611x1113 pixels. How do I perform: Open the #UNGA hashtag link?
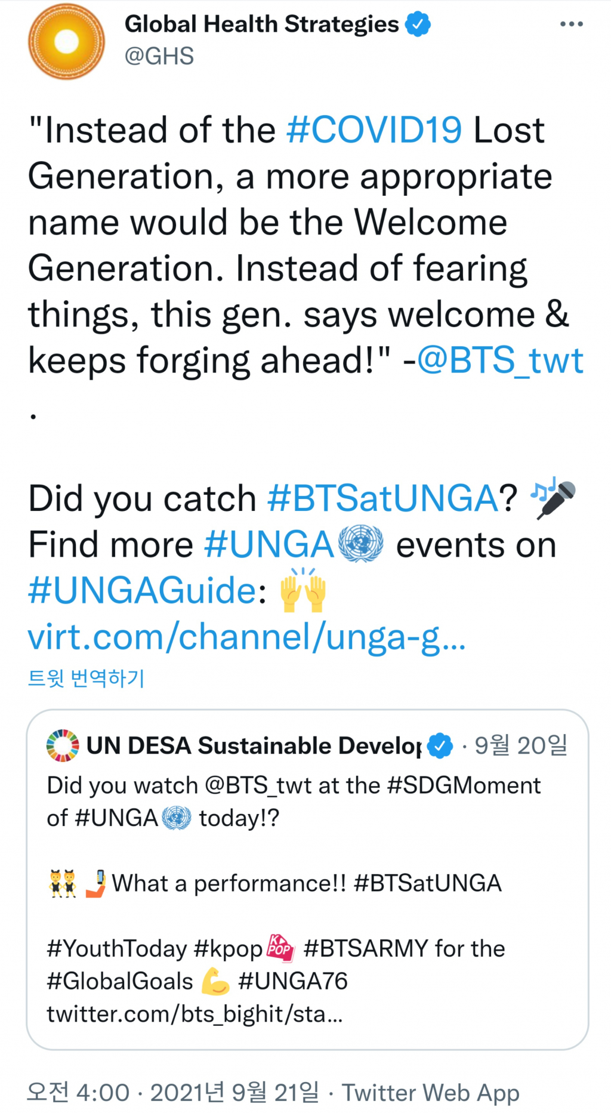269,544
